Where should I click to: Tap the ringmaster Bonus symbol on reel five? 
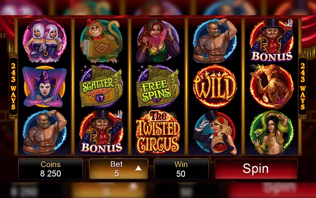point(272,41)
